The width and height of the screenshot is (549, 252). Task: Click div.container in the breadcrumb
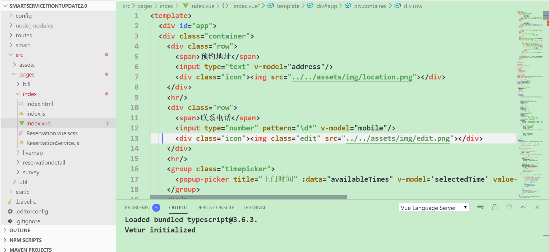click(x=366, y=6)
